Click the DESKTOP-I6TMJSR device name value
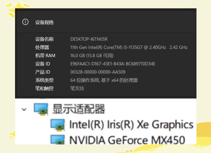The height and width of the screenshot is (153, 211). click(x=89, y=39)
